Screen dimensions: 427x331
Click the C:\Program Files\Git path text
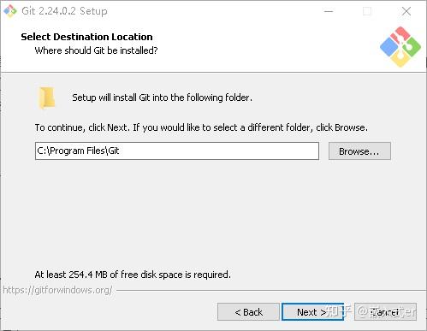[x=78, y=151]
